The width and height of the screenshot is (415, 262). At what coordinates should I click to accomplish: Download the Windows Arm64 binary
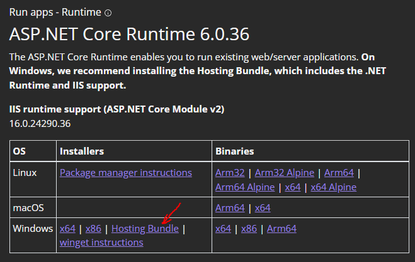click(281, 229)
